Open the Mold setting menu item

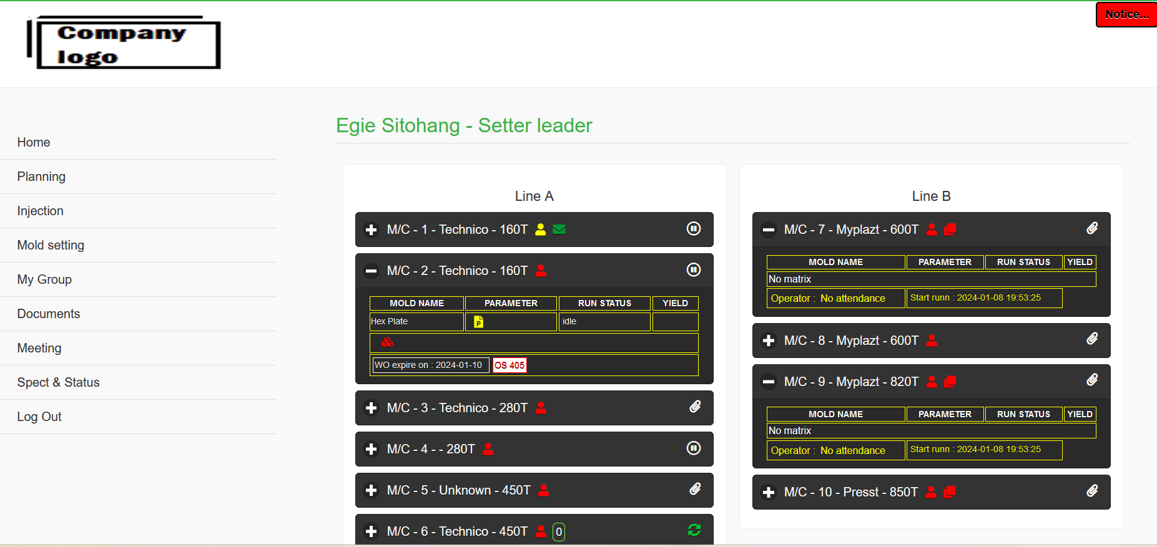click(x=51, y=245)
